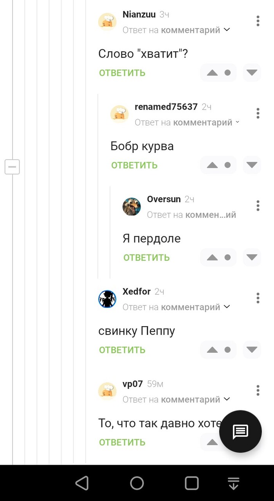The image size is (274, 501).
Task: Open Xedfor's avatar thumbnail
Action: click(107, 299)
